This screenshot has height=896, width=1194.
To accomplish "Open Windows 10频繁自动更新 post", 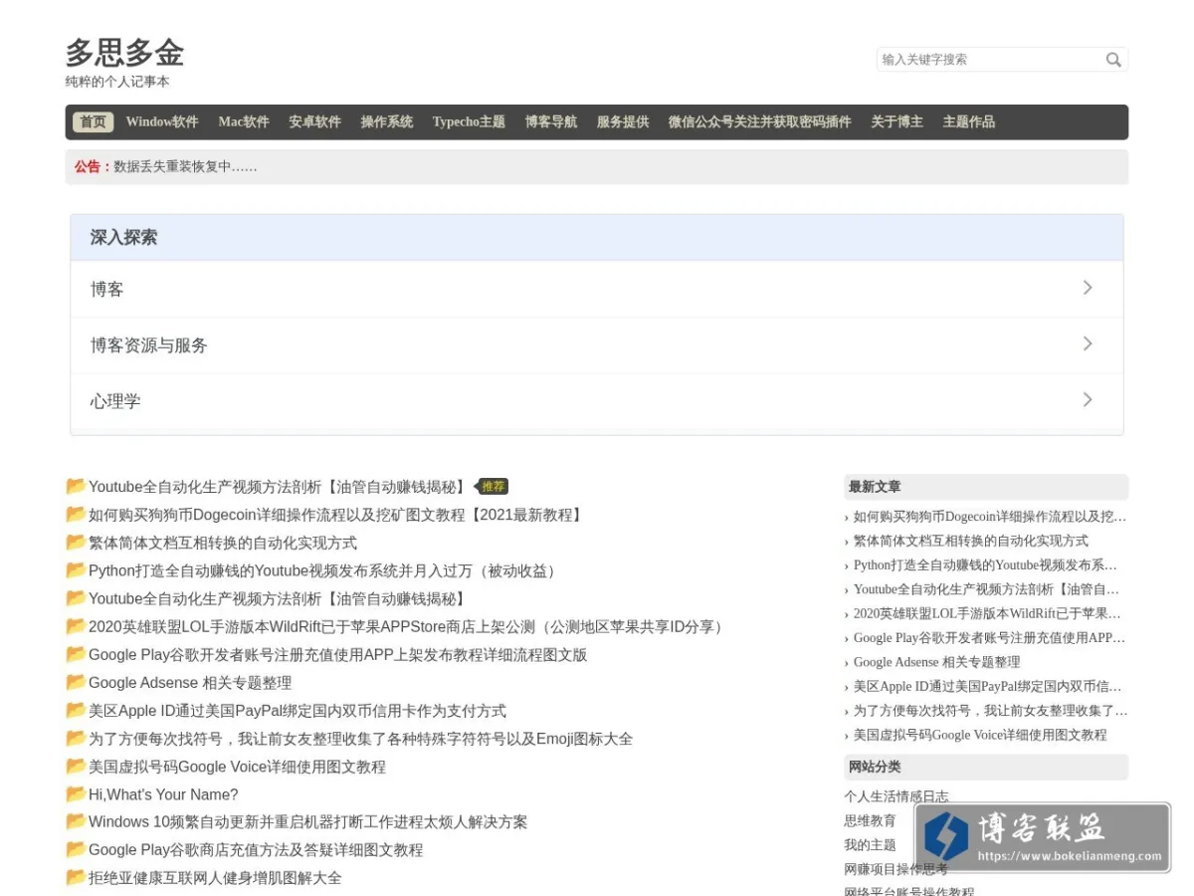I will [x=308, y=822].
